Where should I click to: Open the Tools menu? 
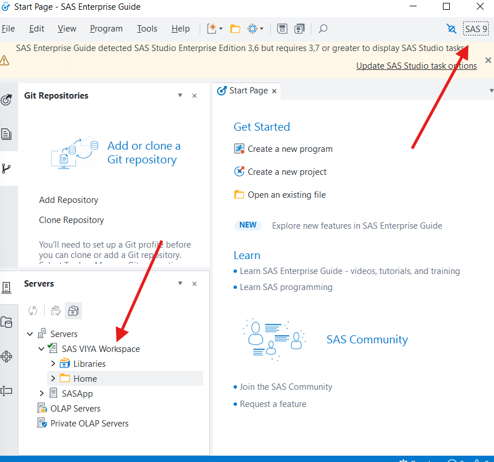coord(147,28)
